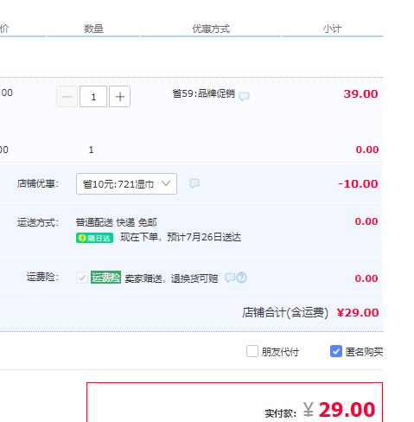The height and width of the screenshot is (422, 414).
Task: Open the shipping insurance help question mark
Action: 241,278
